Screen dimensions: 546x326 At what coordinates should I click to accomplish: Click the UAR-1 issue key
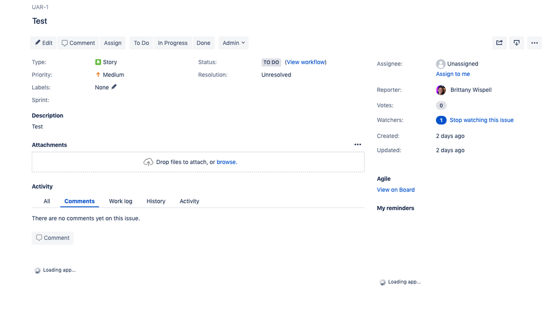point(40,7)
